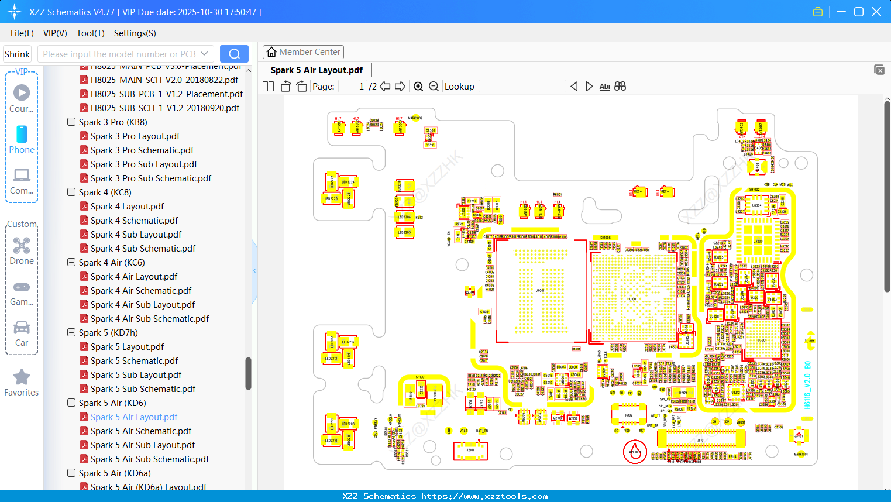Select the binoculars search icon in toolbar
Image resolution: width=891 pixels, height=502 pixels.
click(x=620, y=86)
